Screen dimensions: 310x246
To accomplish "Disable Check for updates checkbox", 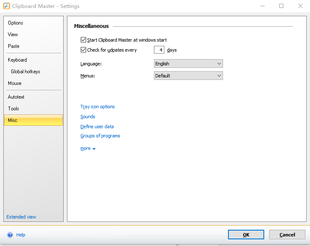I will point(83,50).
